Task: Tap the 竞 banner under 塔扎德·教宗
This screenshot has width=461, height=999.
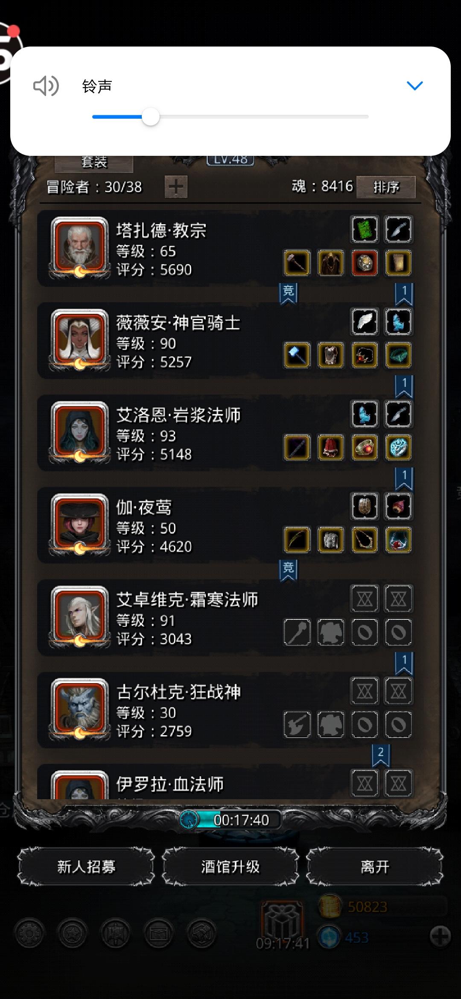Action: tap(288, 293)
